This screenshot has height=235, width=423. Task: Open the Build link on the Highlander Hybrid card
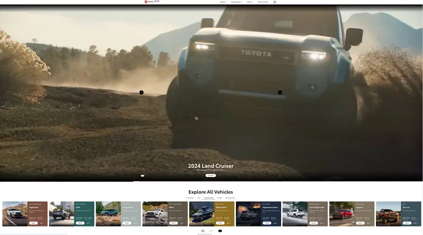coord(275,223)
